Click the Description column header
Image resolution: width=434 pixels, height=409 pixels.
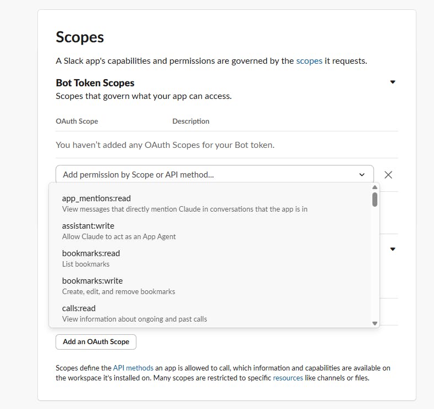click(191, 121)
